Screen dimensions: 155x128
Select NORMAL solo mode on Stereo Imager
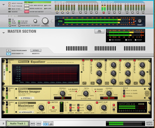pos(124,96)
